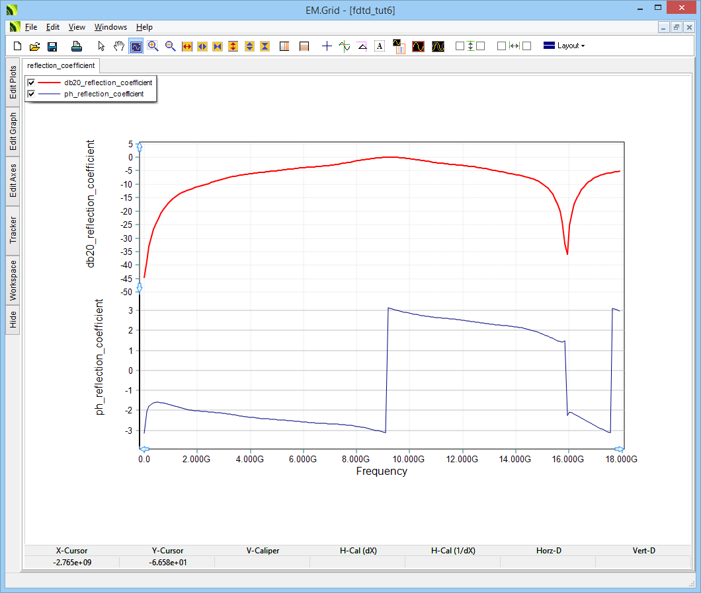
Task: Click the New document icon
Action: [18, 46]
